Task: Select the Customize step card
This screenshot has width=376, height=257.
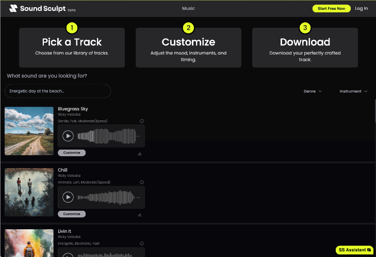Action: pyautogui.click(x=188, y=48)
